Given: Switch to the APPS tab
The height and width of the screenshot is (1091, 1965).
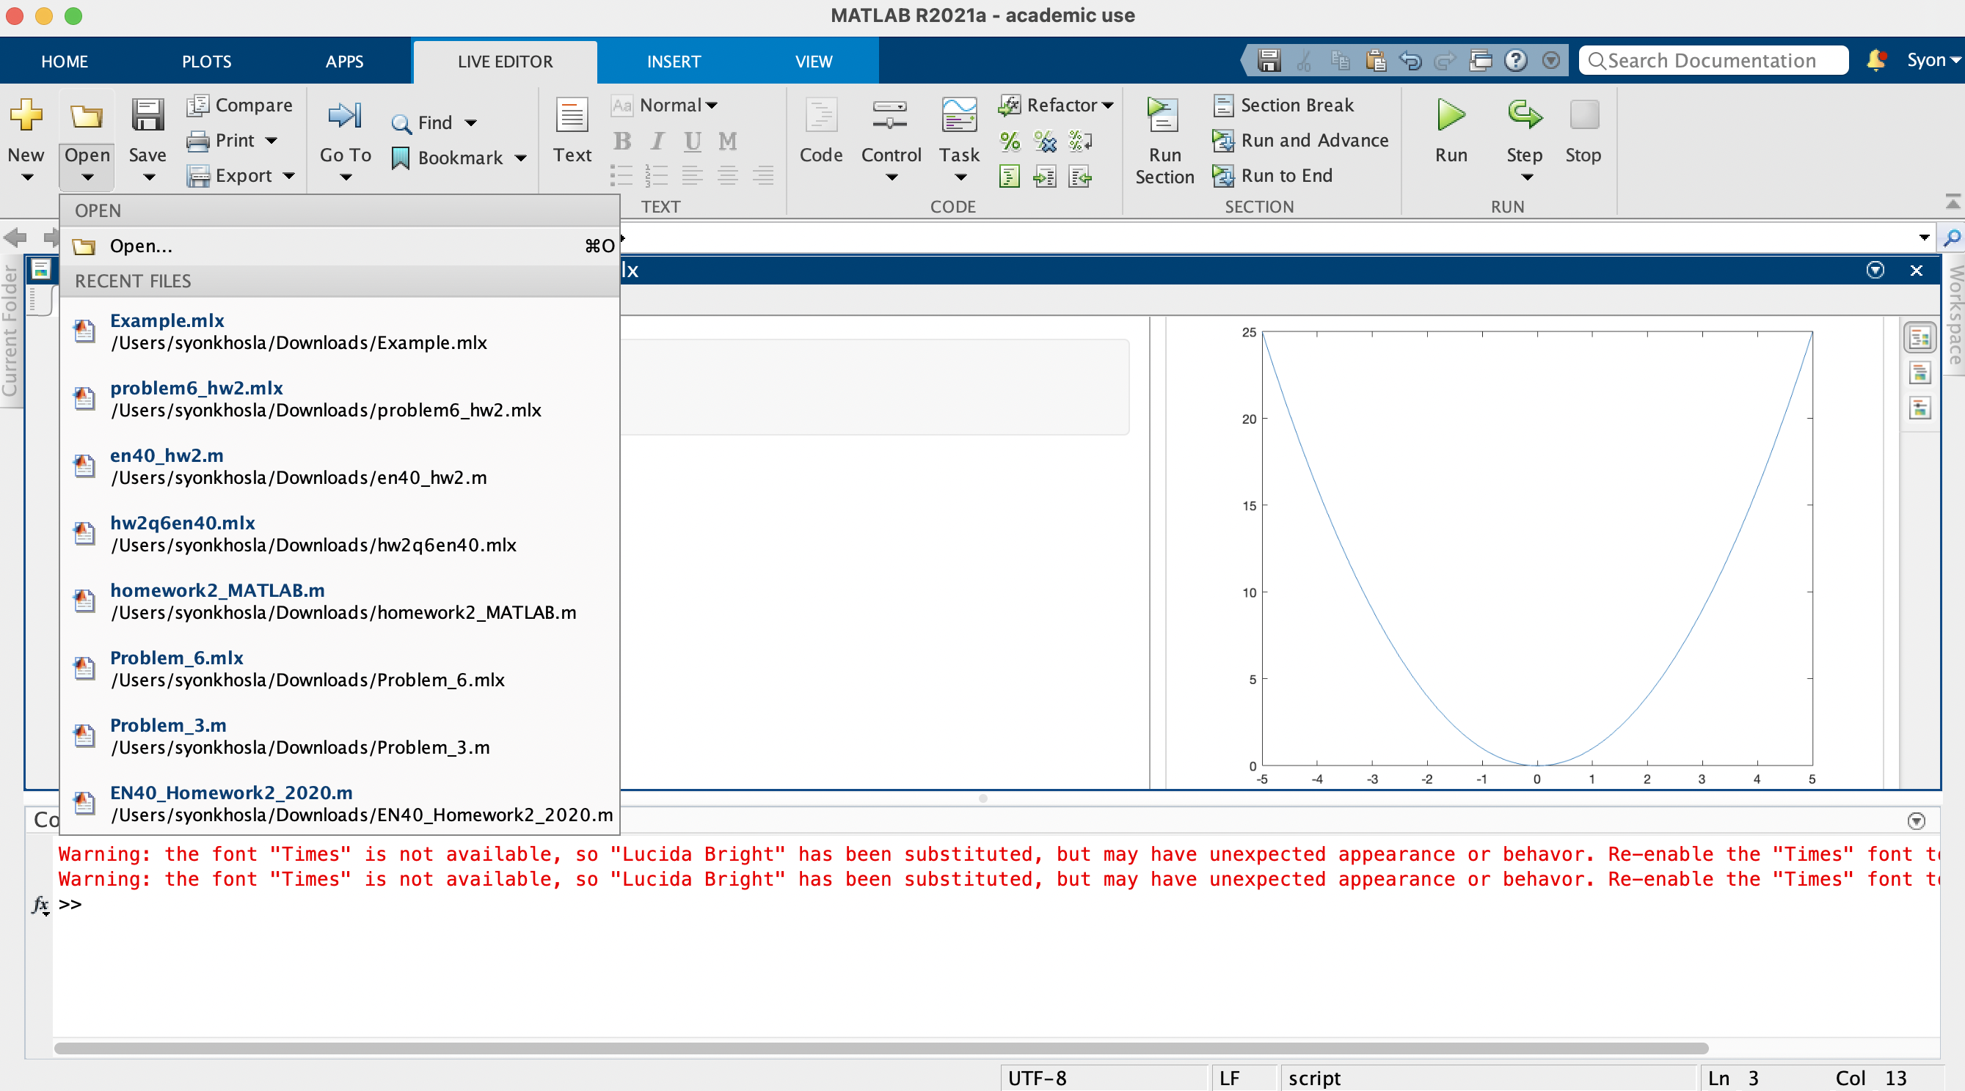Looking at the screenshot, I should tap(345, 61).
